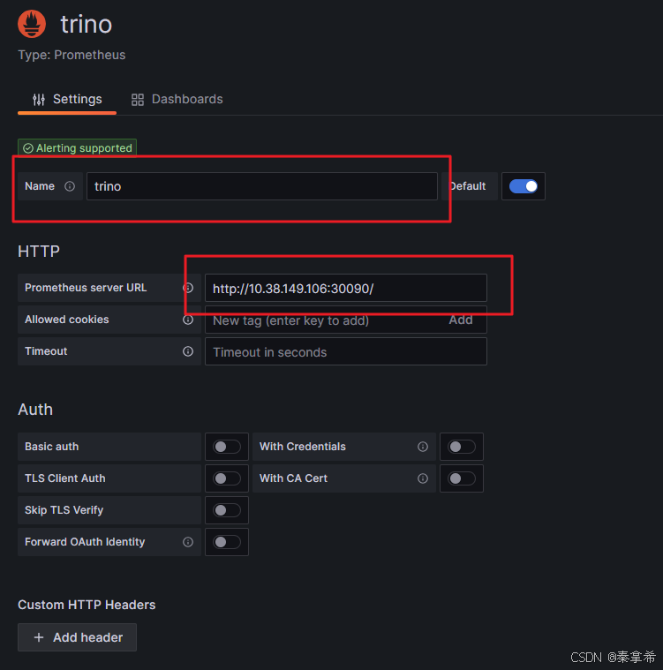Click the Alerting supported badge
The width and height of the screenshot is (663, 670).
tap(78, 147)
